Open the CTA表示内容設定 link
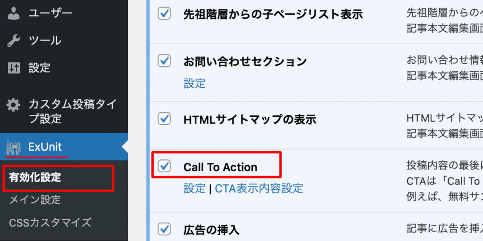This screenshot has height=241, width=483. click(259, 189)
